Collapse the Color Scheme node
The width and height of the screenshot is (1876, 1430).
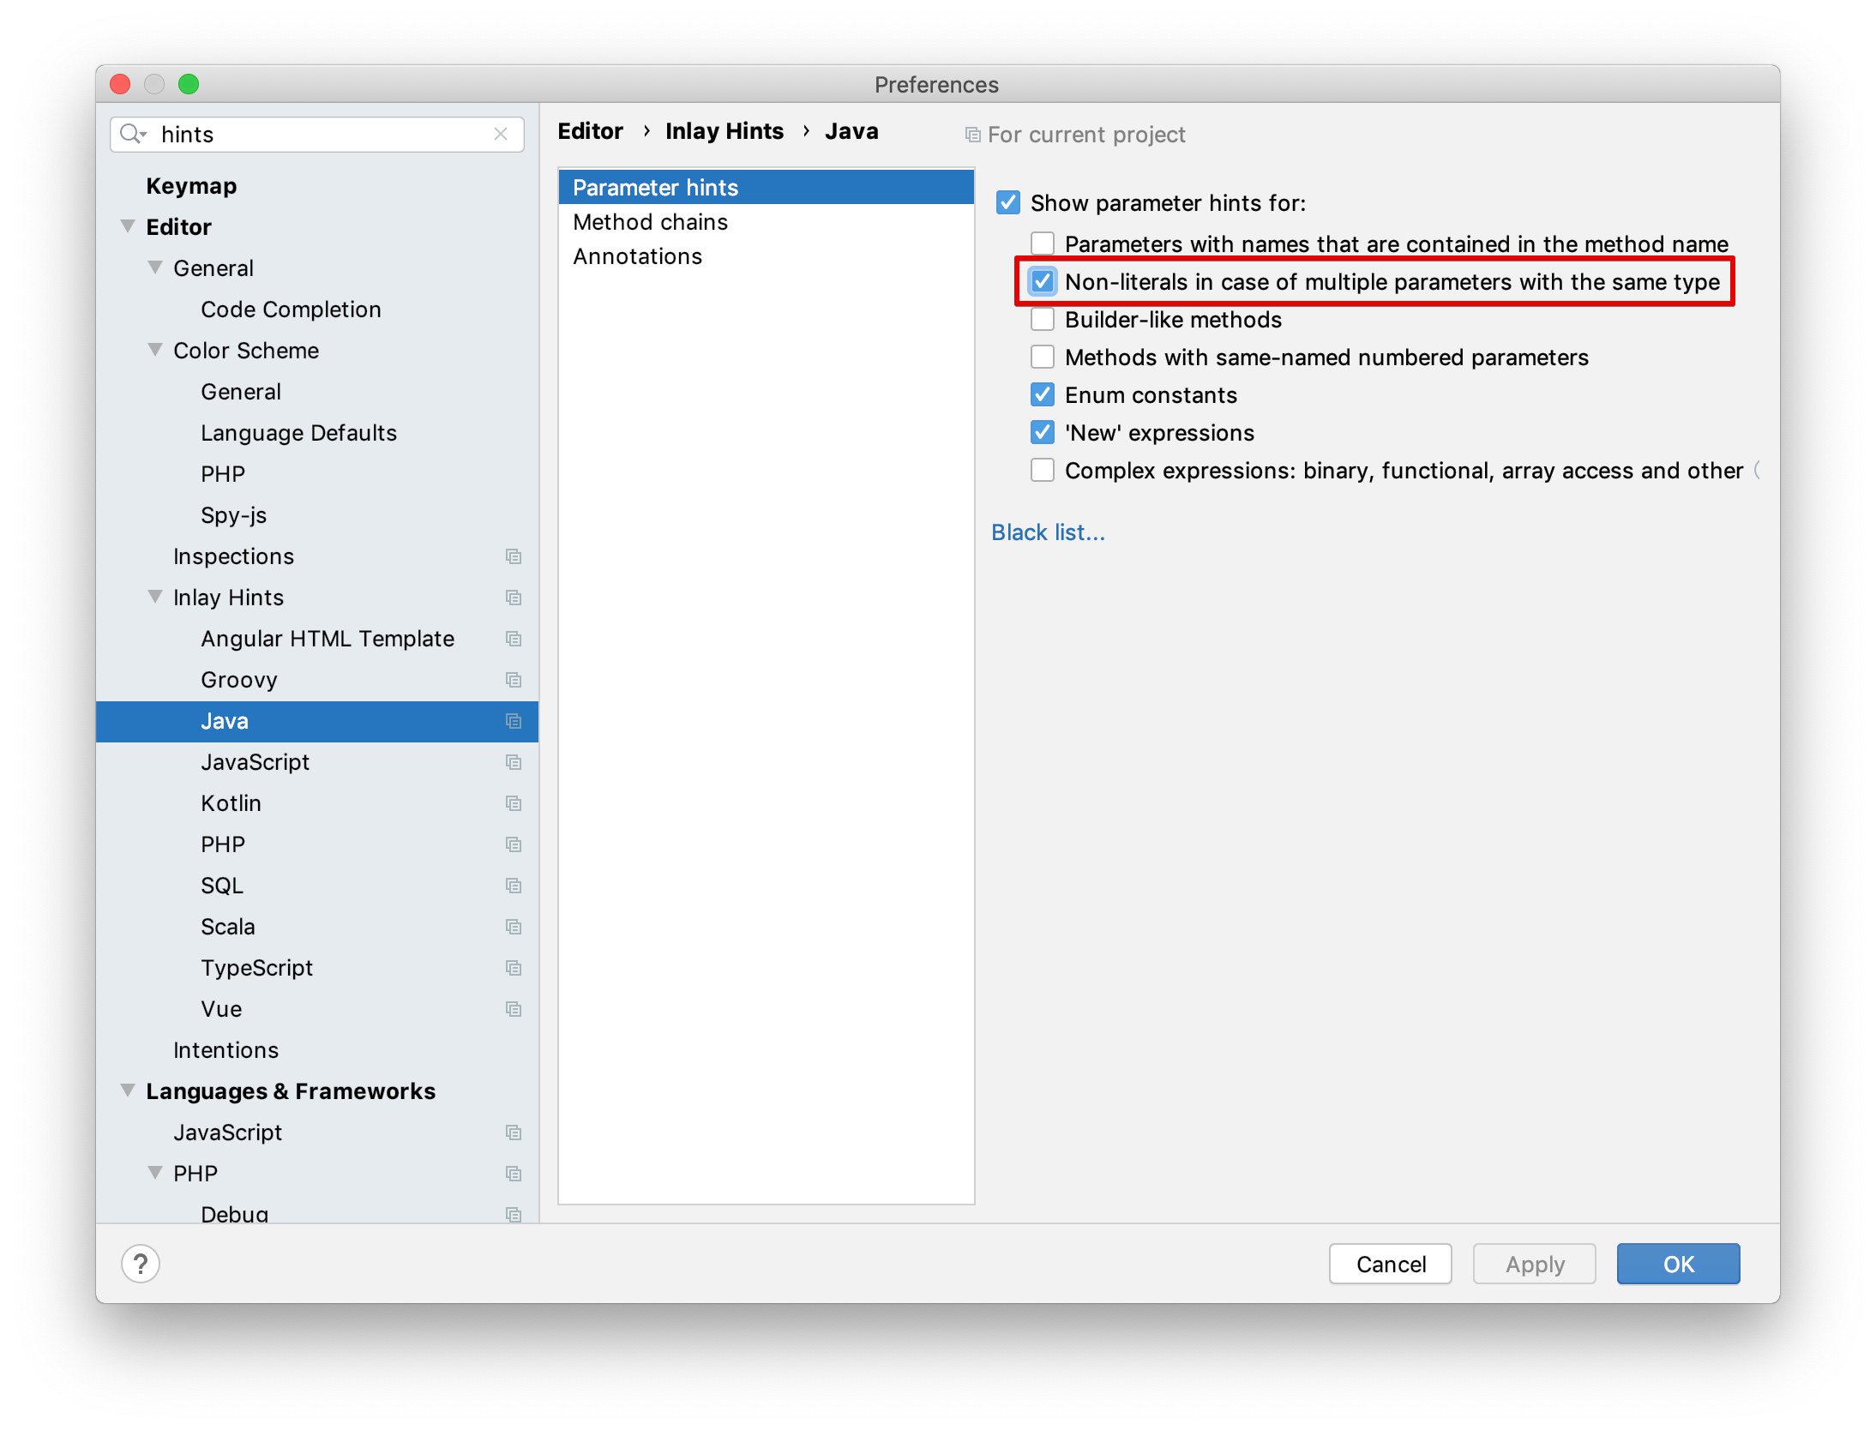155,350
